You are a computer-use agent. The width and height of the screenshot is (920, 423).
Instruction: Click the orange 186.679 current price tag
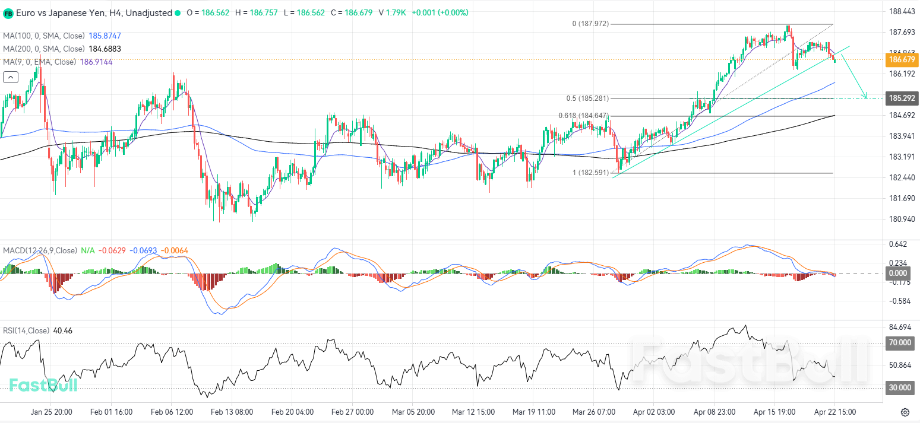pos(901,60)
